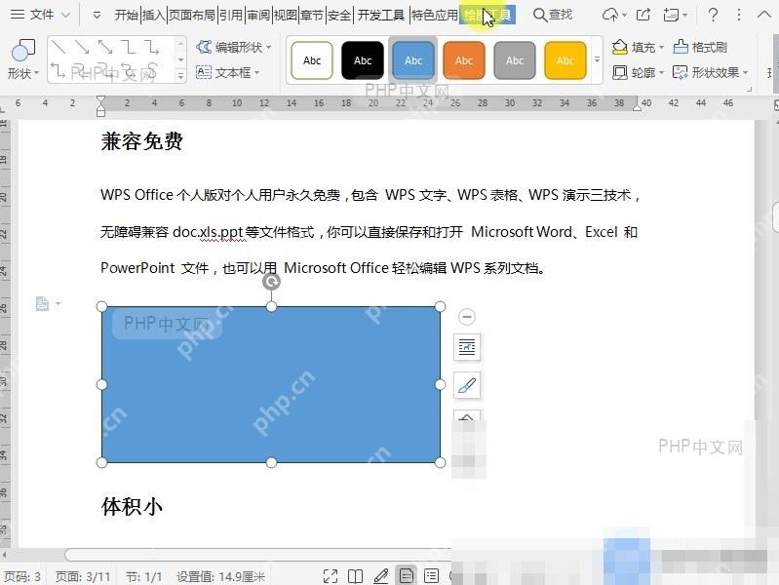Select the elbow arrow connector shape
The image size is (779, 585).
[152, 47]
